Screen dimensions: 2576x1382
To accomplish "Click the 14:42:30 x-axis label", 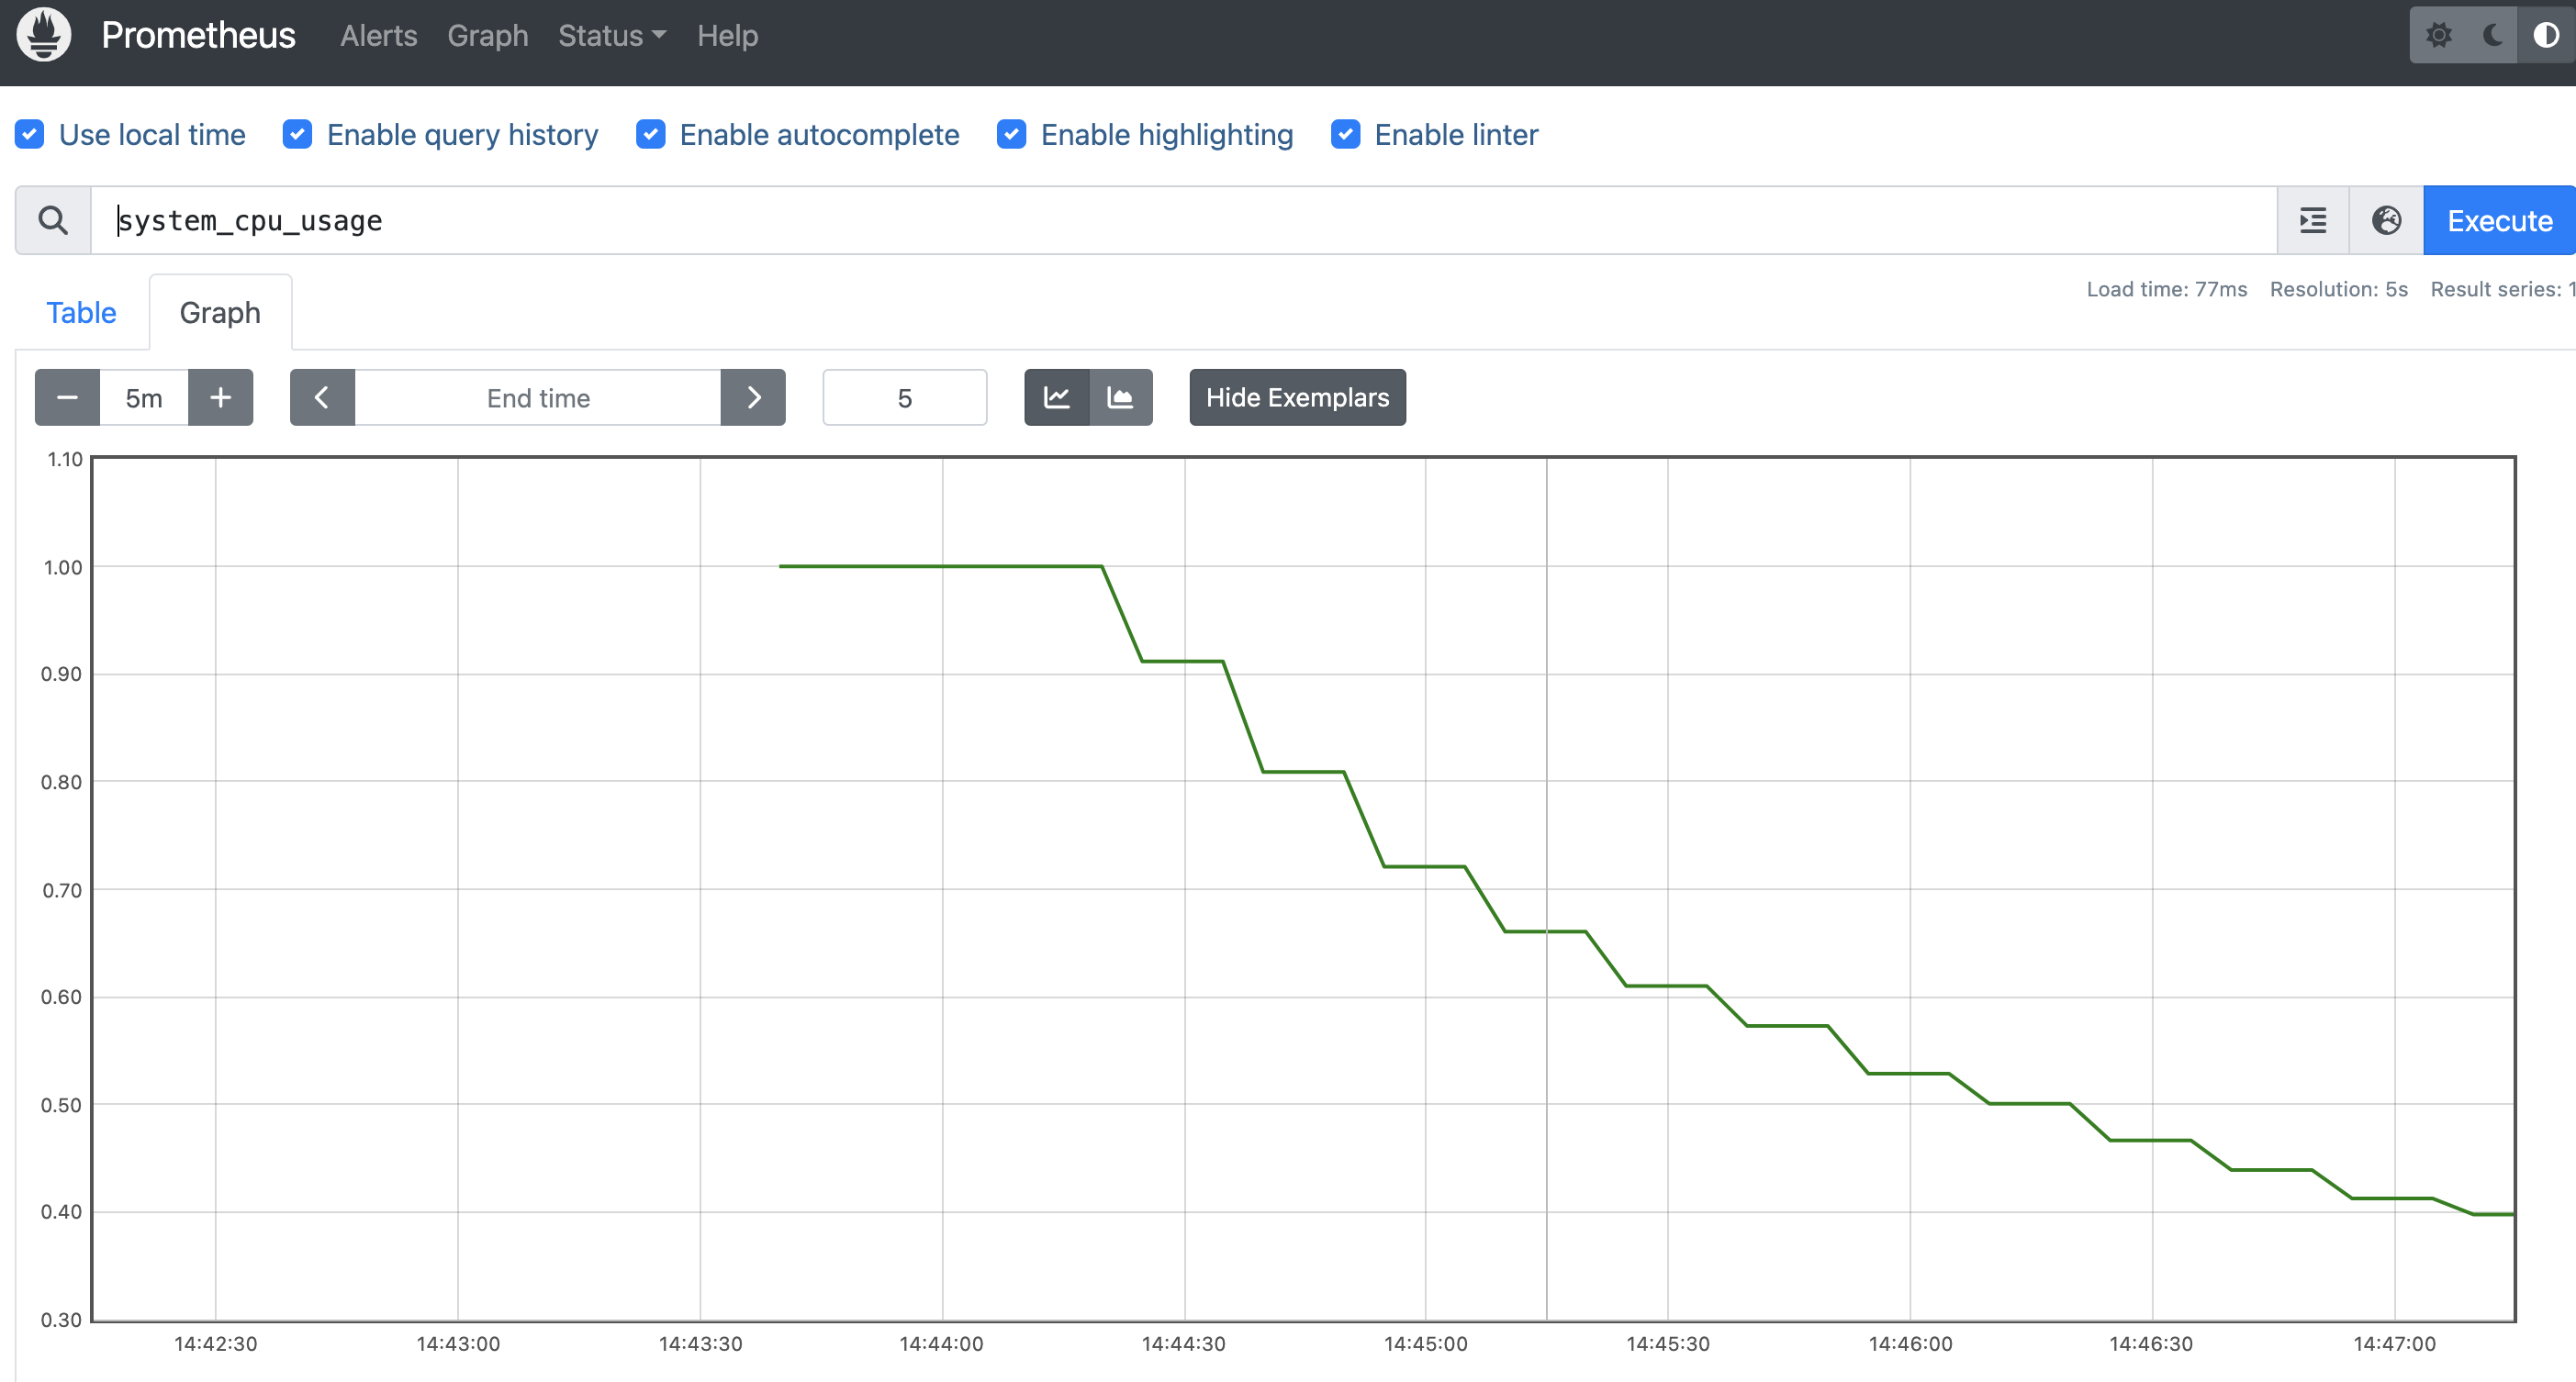I will (x=216, y=1344).
